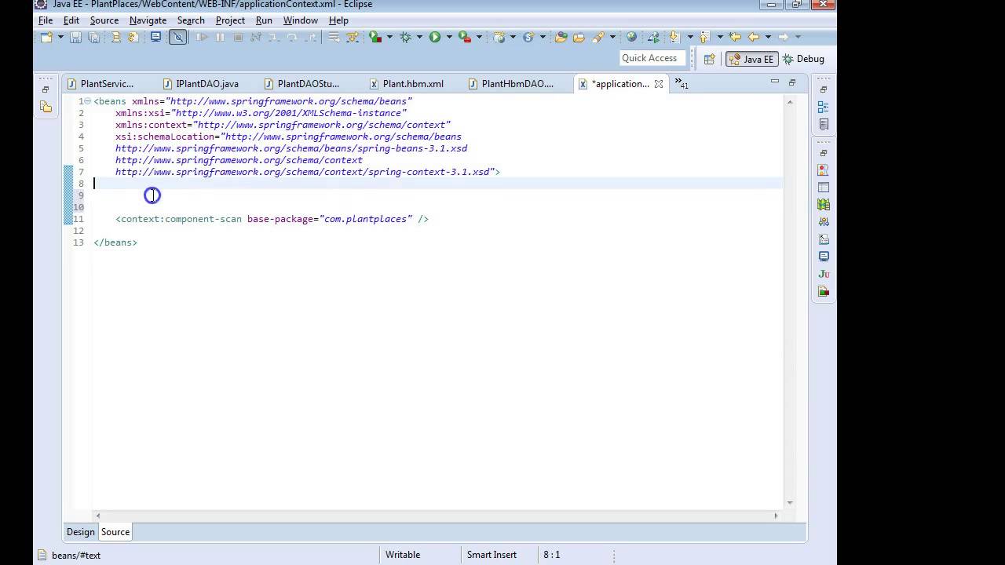Expand the Debug launch dropdown arrow
1005x565 pixels.
[x=419, y=37]
